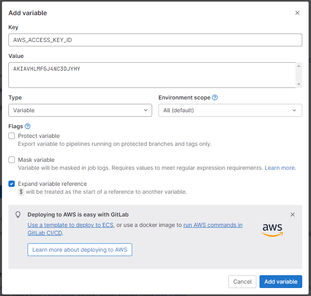Click the lightbulb tip icon
Image resolution: width=311 pixels, height=296 pixels.
tap(18, 215)
